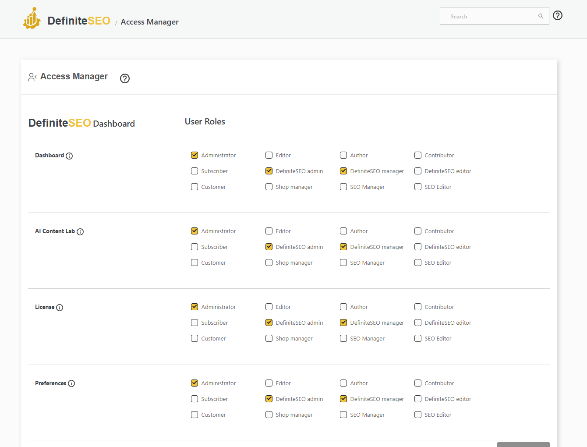Uncheck Administrator for Dashboard

point(194,155)
